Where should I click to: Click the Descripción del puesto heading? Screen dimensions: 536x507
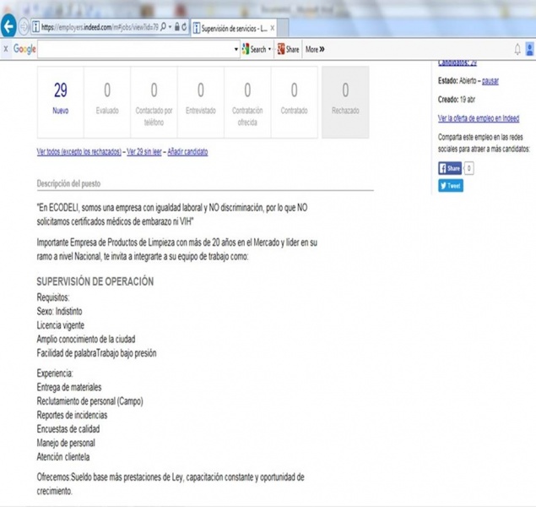pos(68,183)
